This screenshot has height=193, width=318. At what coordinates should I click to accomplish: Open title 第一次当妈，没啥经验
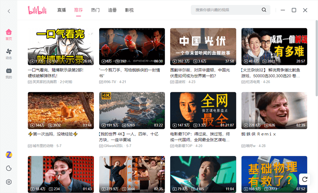[x=53, y=134]
